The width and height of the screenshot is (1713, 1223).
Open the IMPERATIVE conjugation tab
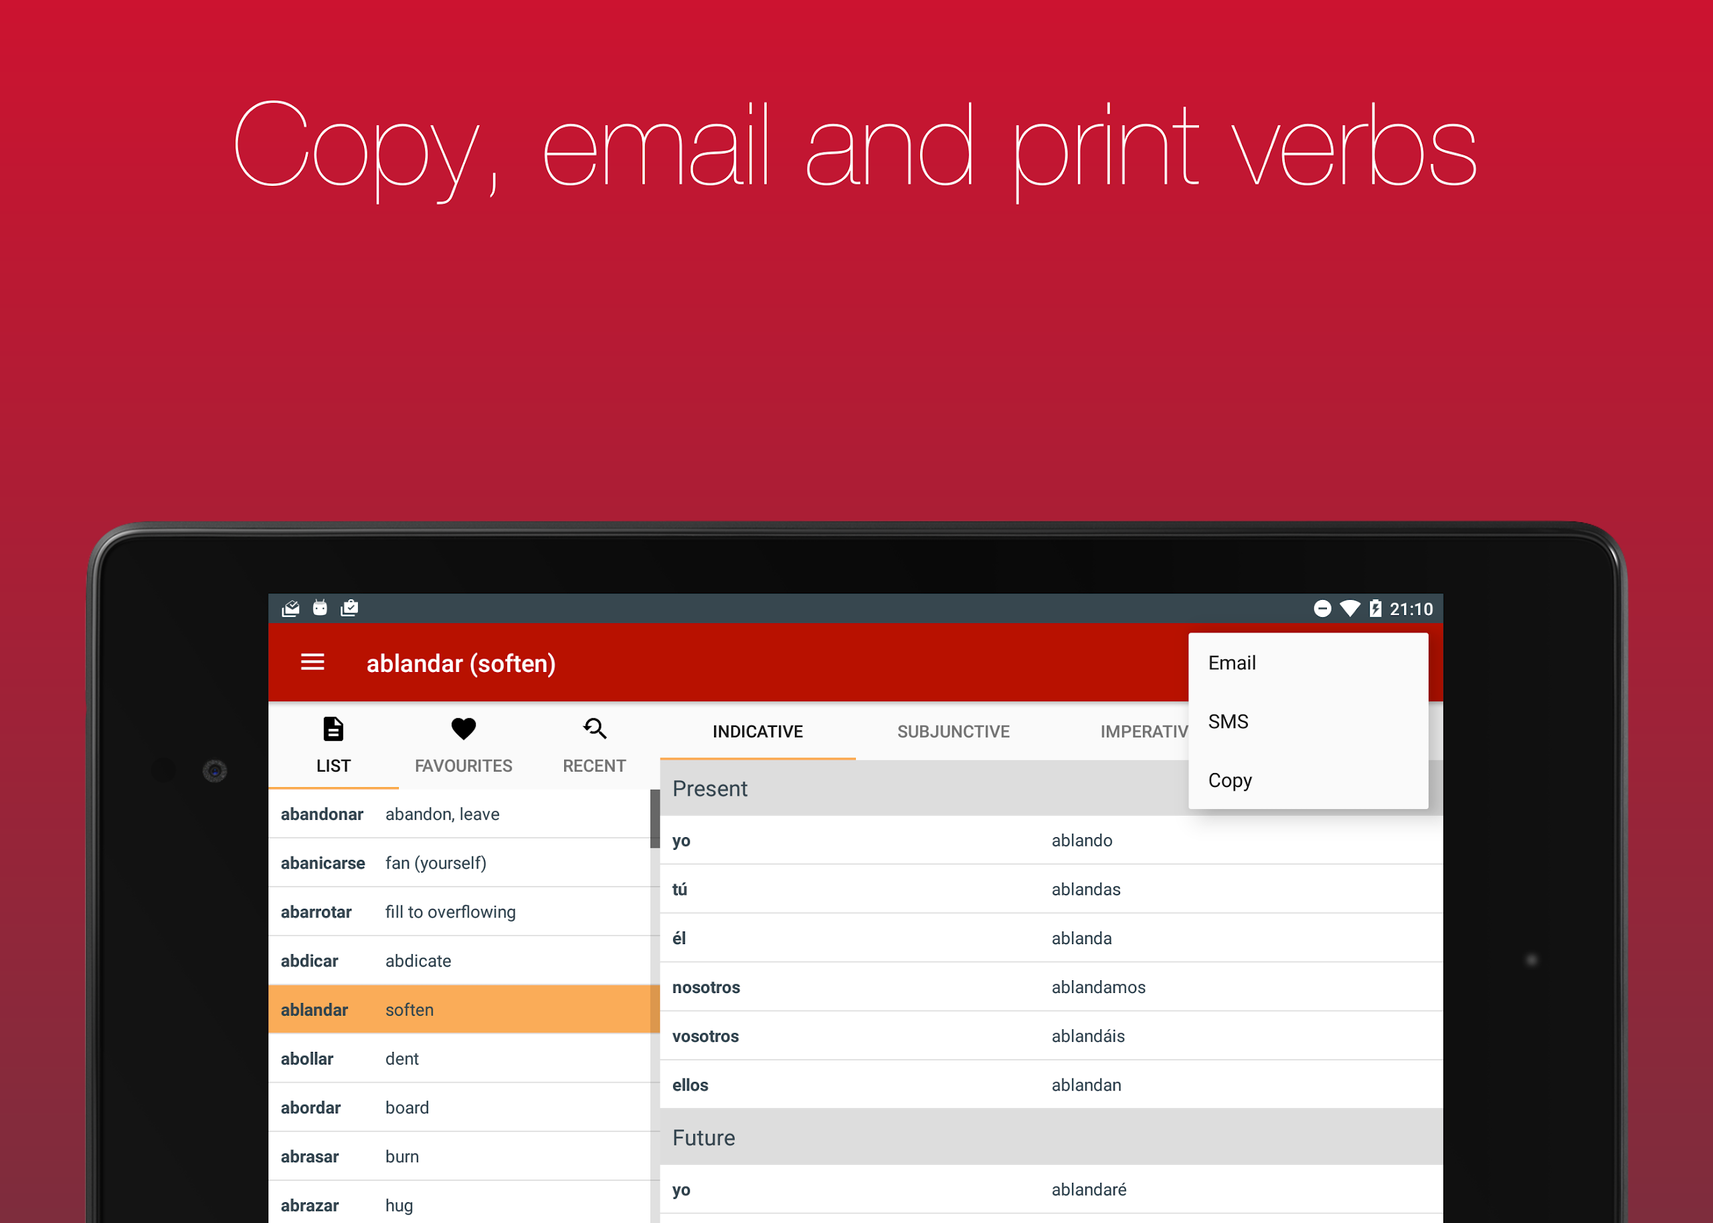1144,732
